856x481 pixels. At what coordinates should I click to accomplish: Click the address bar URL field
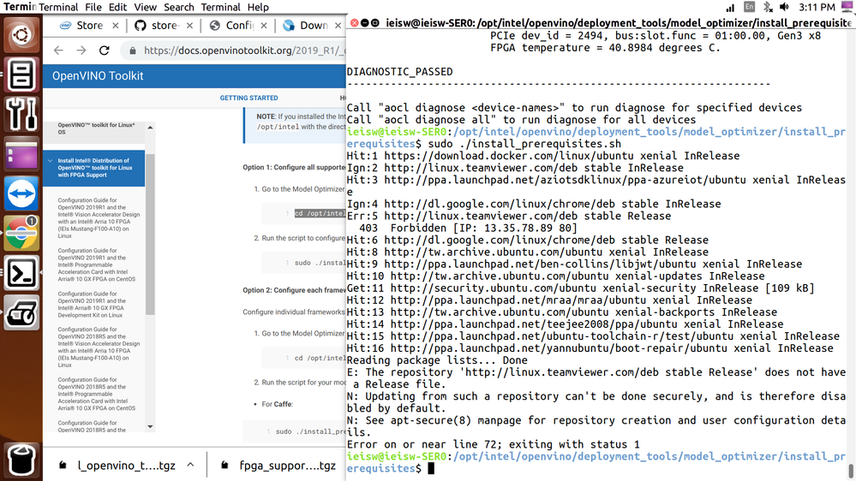click(235, 50)
